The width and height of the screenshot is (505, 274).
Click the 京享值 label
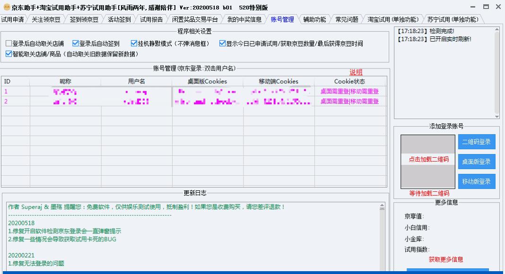(414, 216)
